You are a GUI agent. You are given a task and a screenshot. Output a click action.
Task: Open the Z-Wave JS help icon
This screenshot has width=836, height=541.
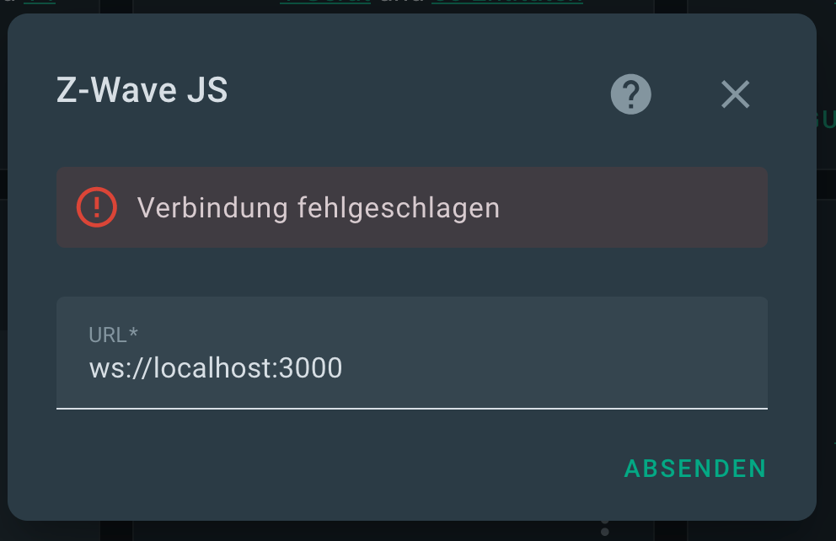click(x=630, y=94)
